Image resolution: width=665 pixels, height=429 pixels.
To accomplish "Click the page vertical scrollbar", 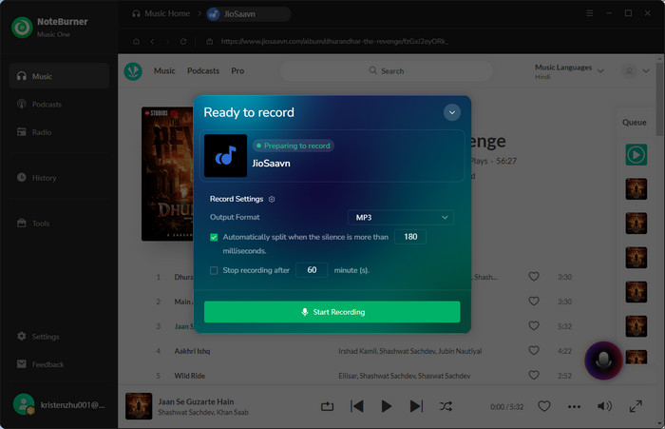I will pyautogui.click(x=659, y=100).
